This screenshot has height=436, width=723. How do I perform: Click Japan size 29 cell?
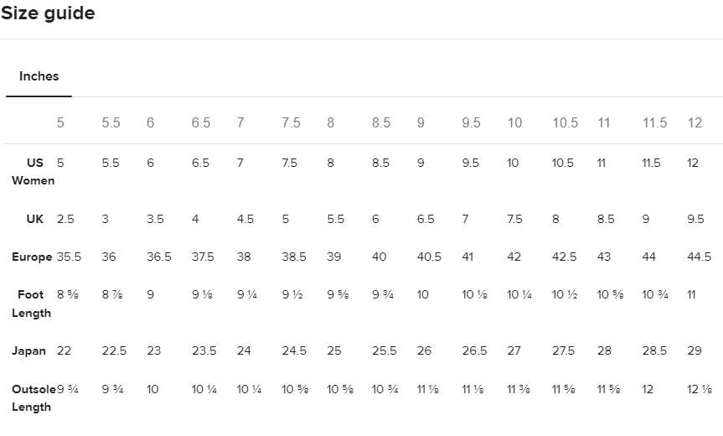tap(695, 351)
